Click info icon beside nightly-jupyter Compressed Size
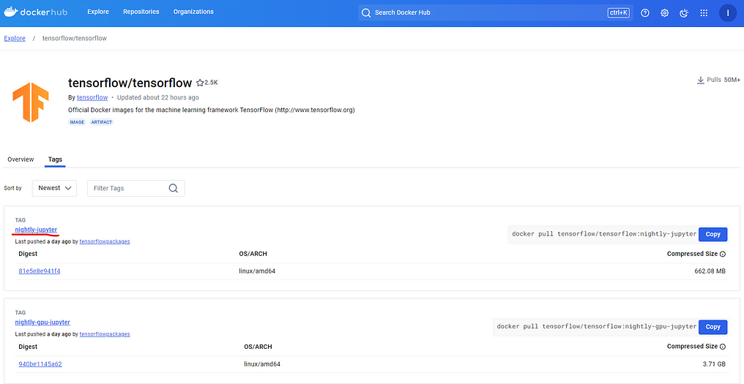This screenshot has height=384, width=744. pos(723,254)
